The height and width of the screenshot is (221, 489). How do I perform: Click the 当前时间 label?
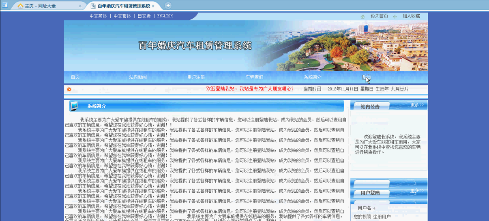[x=312, y=89]
